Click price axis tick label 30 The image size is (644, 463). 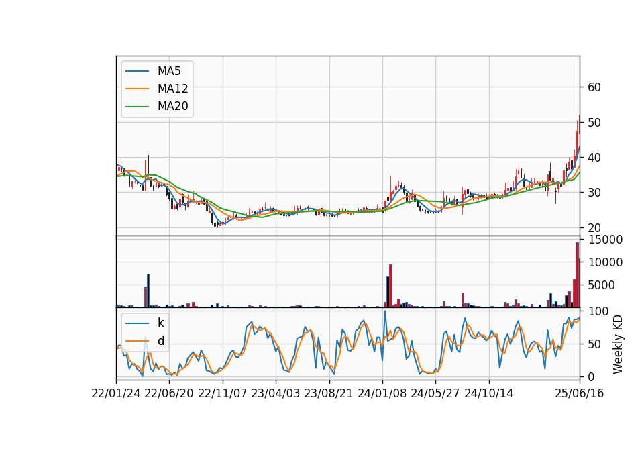tap(594, 193)
